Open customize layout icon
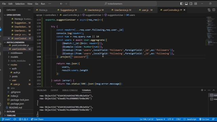This screenshot has width=217, height=122. [196, 4]
